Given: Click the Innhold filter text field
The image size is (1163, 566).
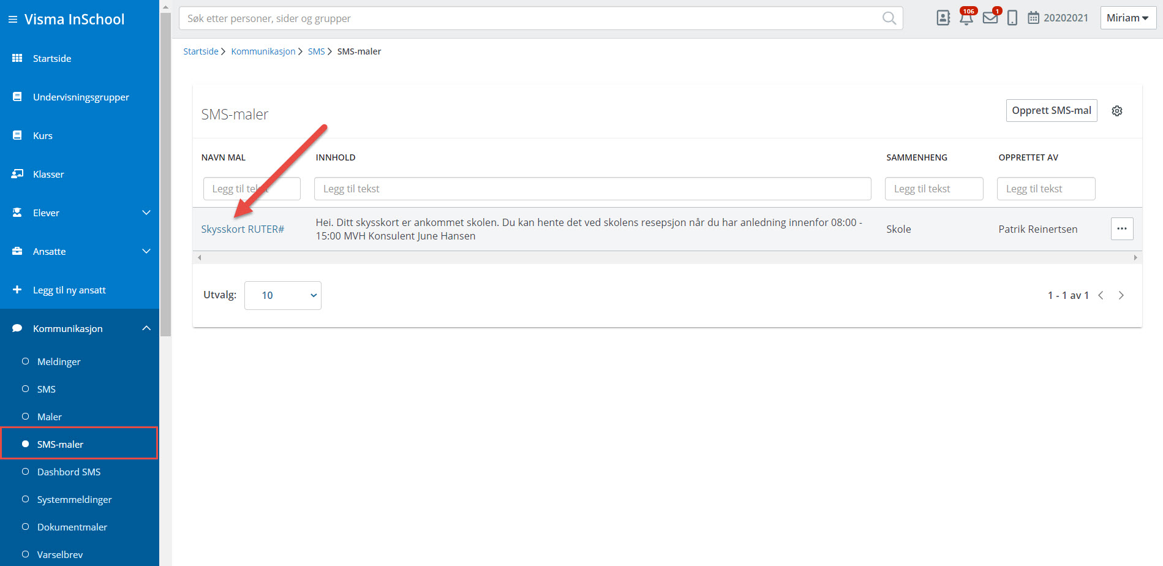Looking at the screenshot, I should tap(592, 189).
